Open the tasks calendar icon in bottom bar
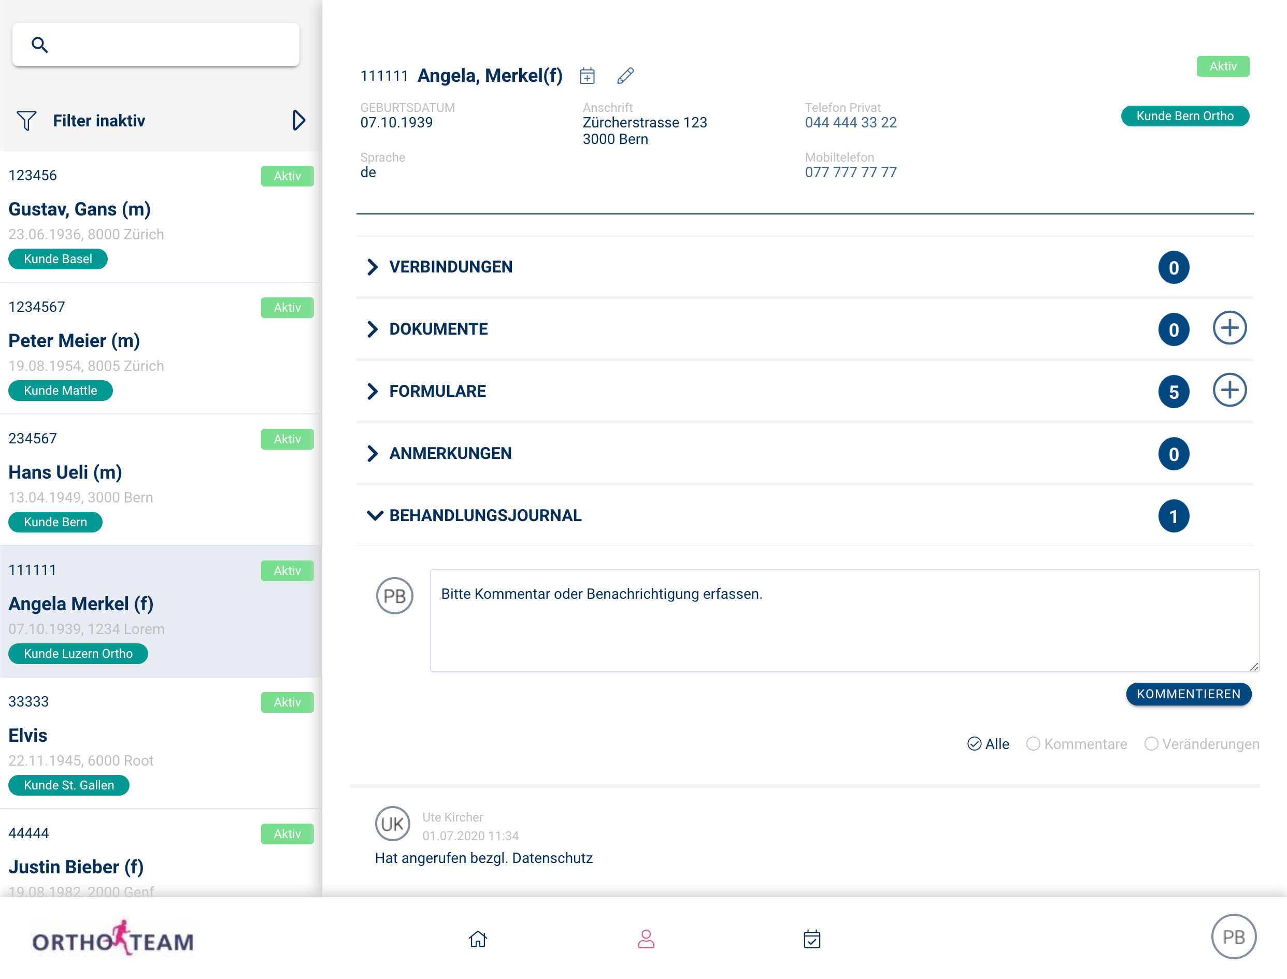 click(x=812, y=939)
